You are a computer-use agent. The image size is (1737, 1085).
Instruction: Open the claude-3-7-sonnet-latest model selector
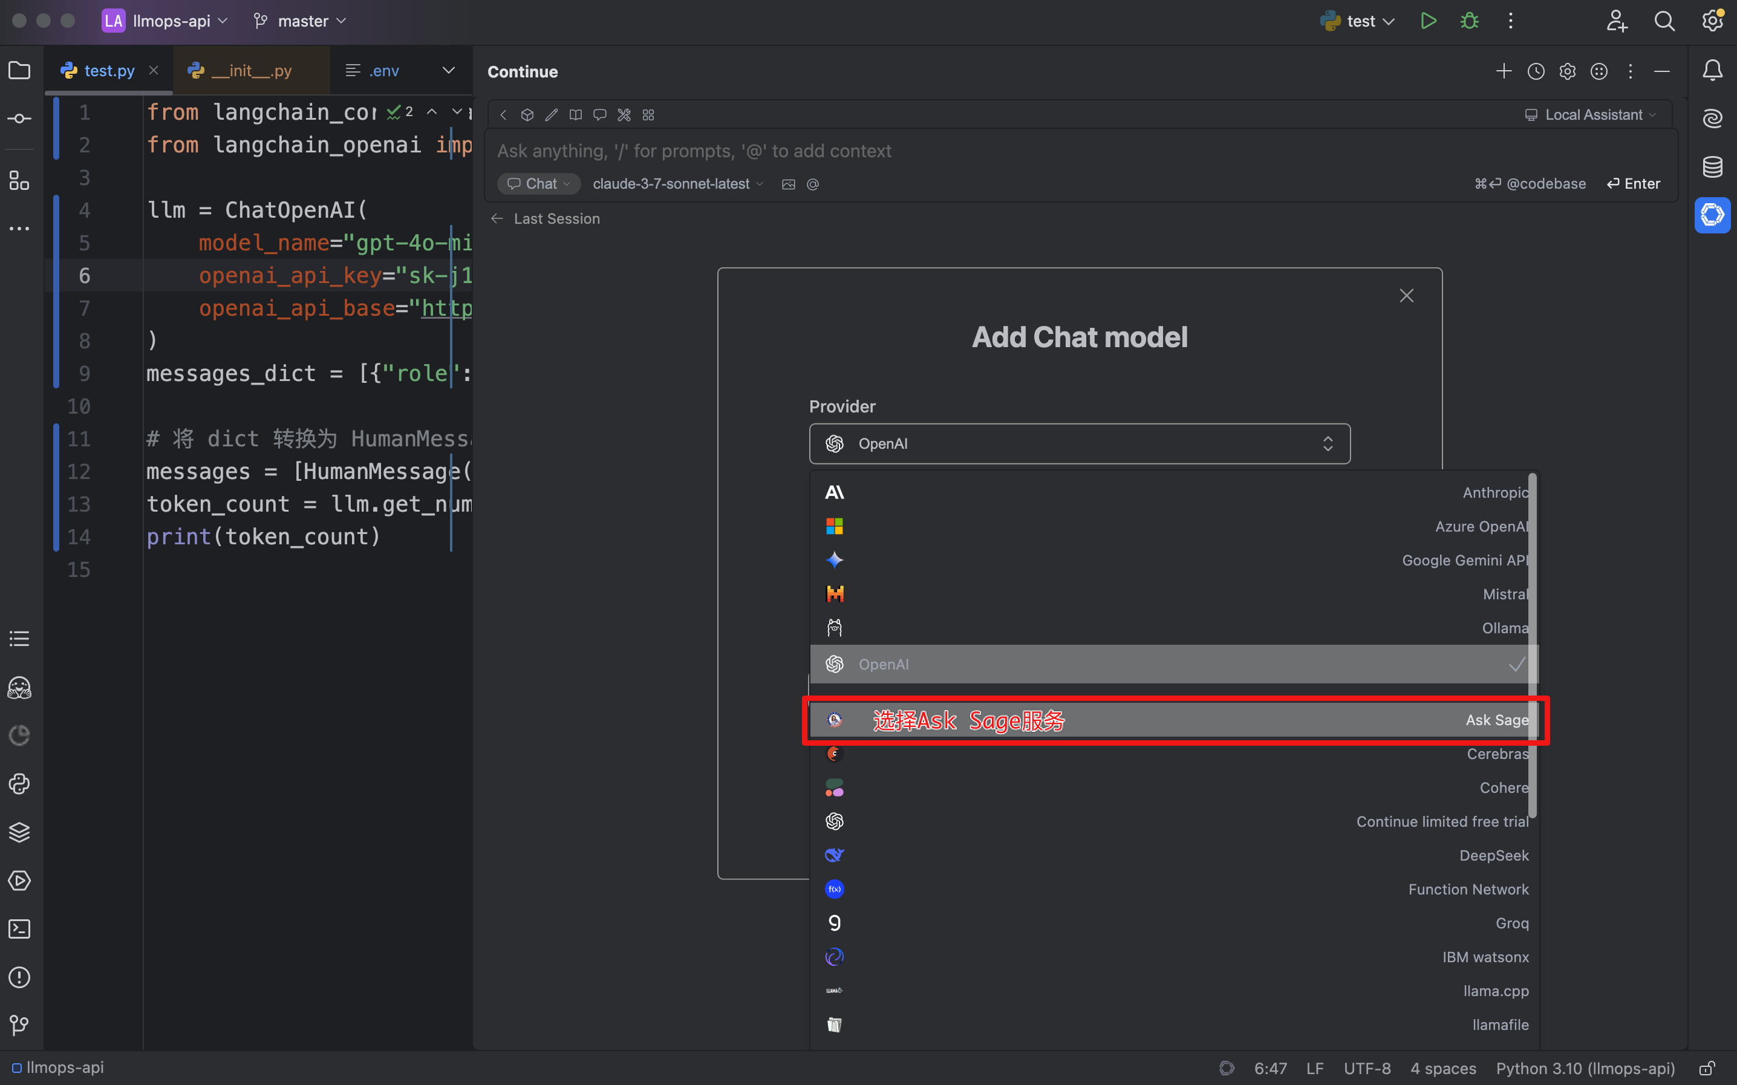[675, 184]
